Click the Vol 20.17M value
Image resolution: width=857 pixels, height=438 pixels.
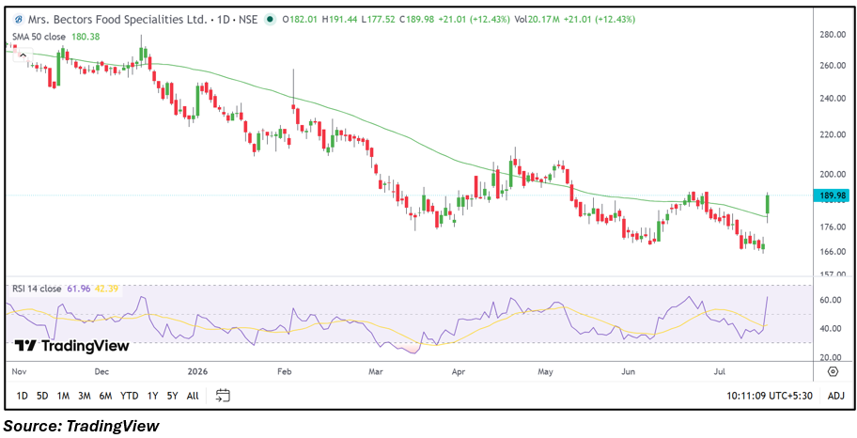[535, 19]
